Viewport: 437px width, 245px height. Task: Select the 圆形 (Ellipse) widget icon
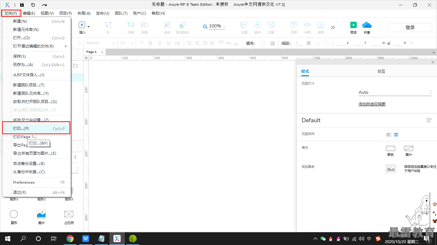point(14,214)
